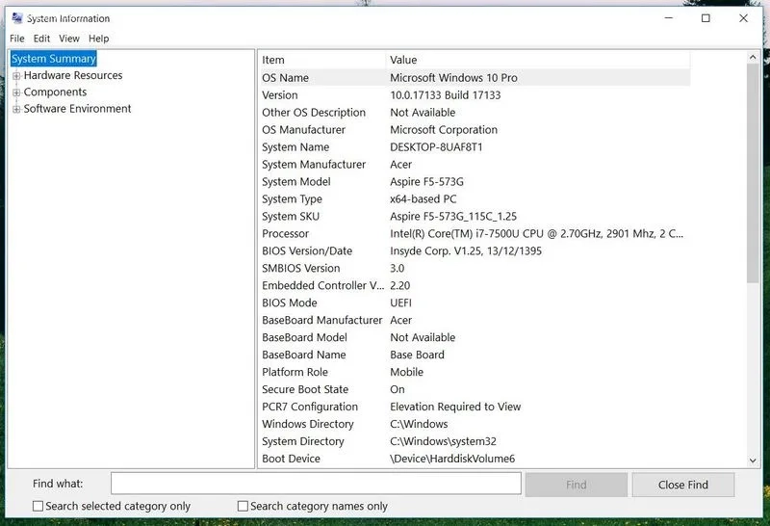The height and width of the screenshot is (526, 770).
Task: Open the View menu
Action: pos(69,39)
